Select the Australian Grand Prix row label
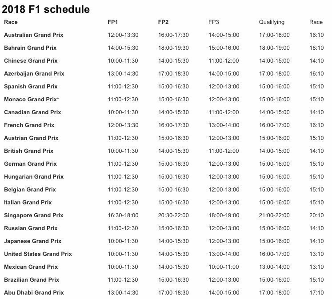Viewport: 332px width, 299px height. 34,35
